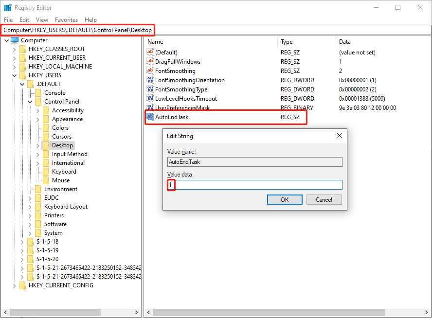Open the Favorites menu
This screenshot has height=318, width=432.
(66, 20)
